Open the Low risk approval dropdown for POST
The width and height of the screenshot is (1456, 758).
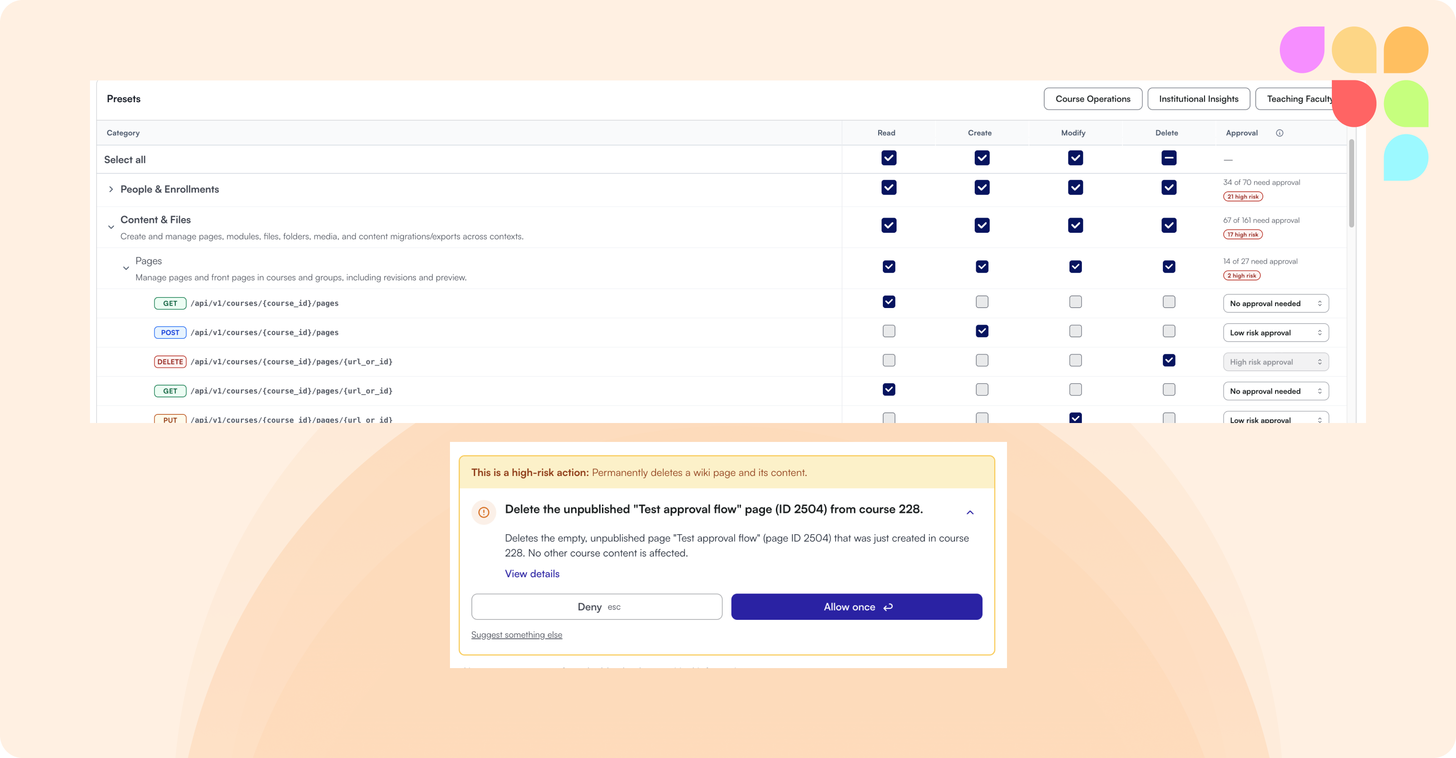(1276, 333)
